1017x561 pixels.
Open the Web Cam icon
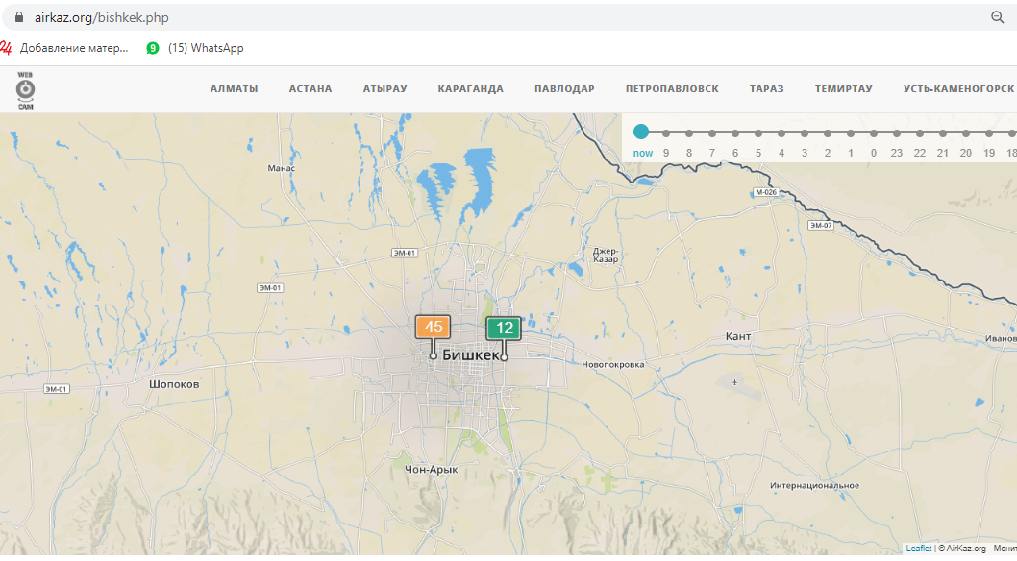[25, 90]
